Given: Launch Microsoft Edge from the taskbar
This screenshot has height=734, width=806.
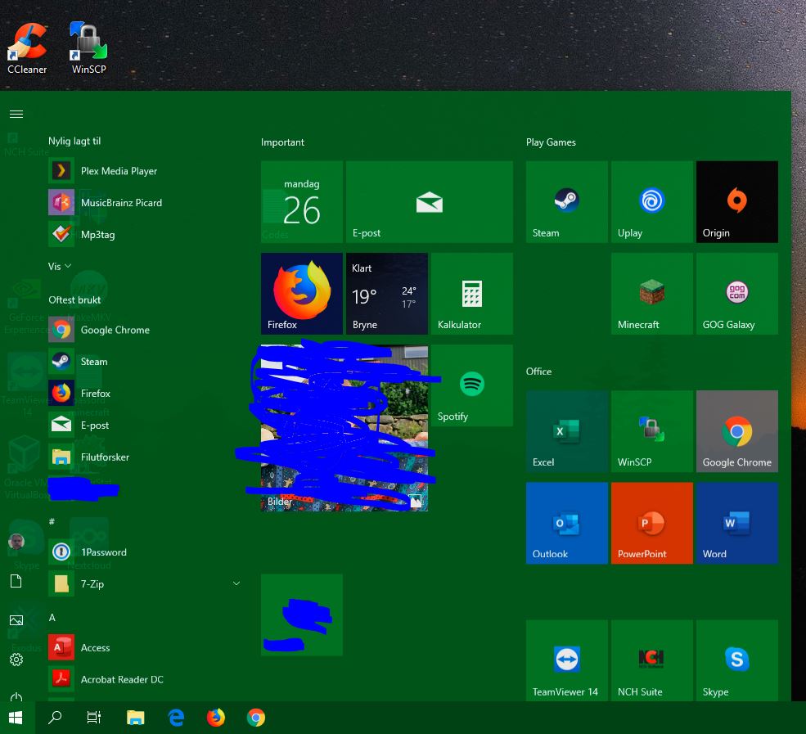Looking at the screenshot, I should pyautogui.click(x=176, y=718).
